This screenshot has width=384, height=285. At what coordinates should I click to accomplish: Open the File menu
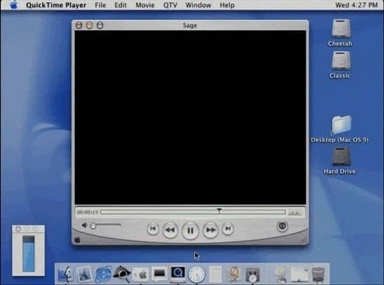(100, 5)
